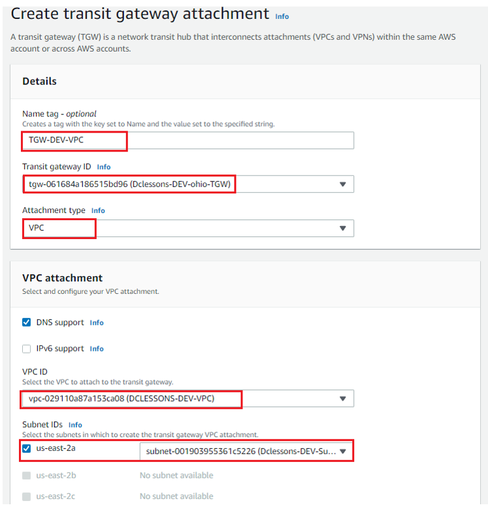Open Info link for Transit gateway ID

[x=104, y=167]
